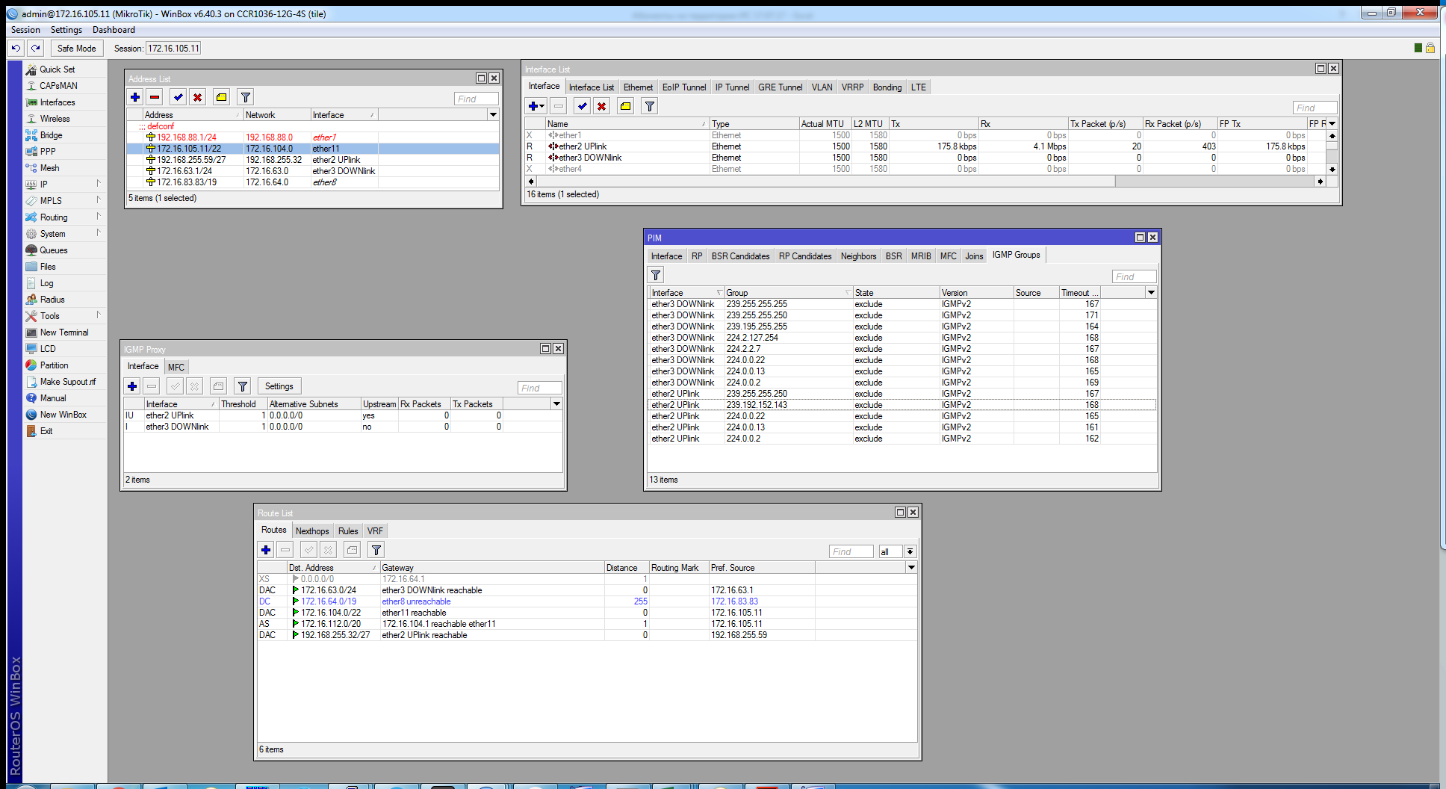Switch to the Neighbors tab in PIM

click(x=858, y=256)
